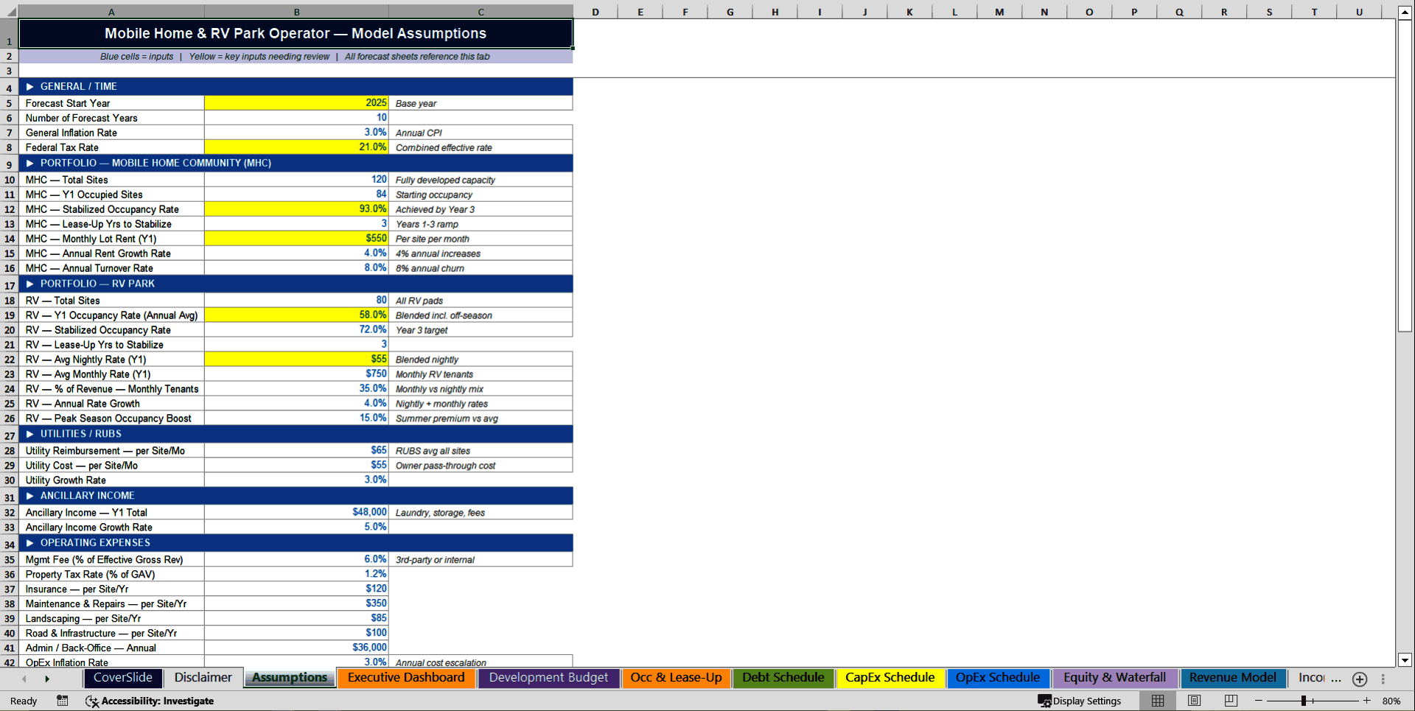Open Page Break Preview from status bar
1415x711 pixels.
pyautogui.click(x=1231, y=701)
